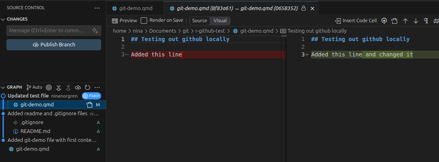
Task: Click the publish cloud icon in Graph toolbar
Action: click(x=78, y=87)
